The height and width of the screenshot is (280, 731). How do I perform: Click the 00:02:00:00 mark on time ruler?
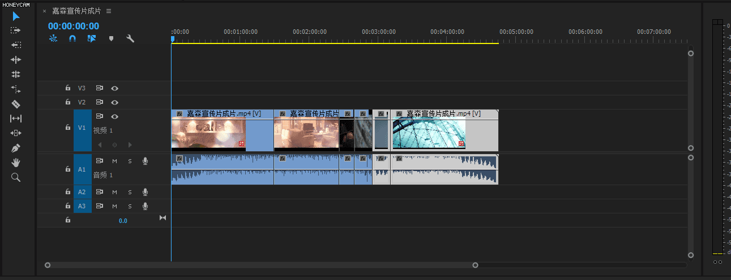coord(310,32)
